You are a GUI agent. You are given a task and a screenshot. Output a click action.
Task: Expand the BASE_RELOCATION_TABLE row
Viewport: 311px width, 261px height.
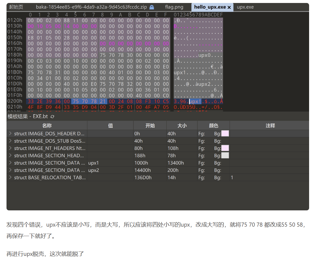point(10,177)
